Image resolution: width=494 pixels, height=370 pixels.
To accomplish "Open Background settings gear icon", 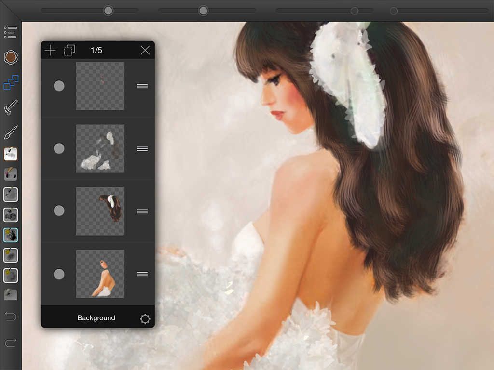I will point(145,319).
